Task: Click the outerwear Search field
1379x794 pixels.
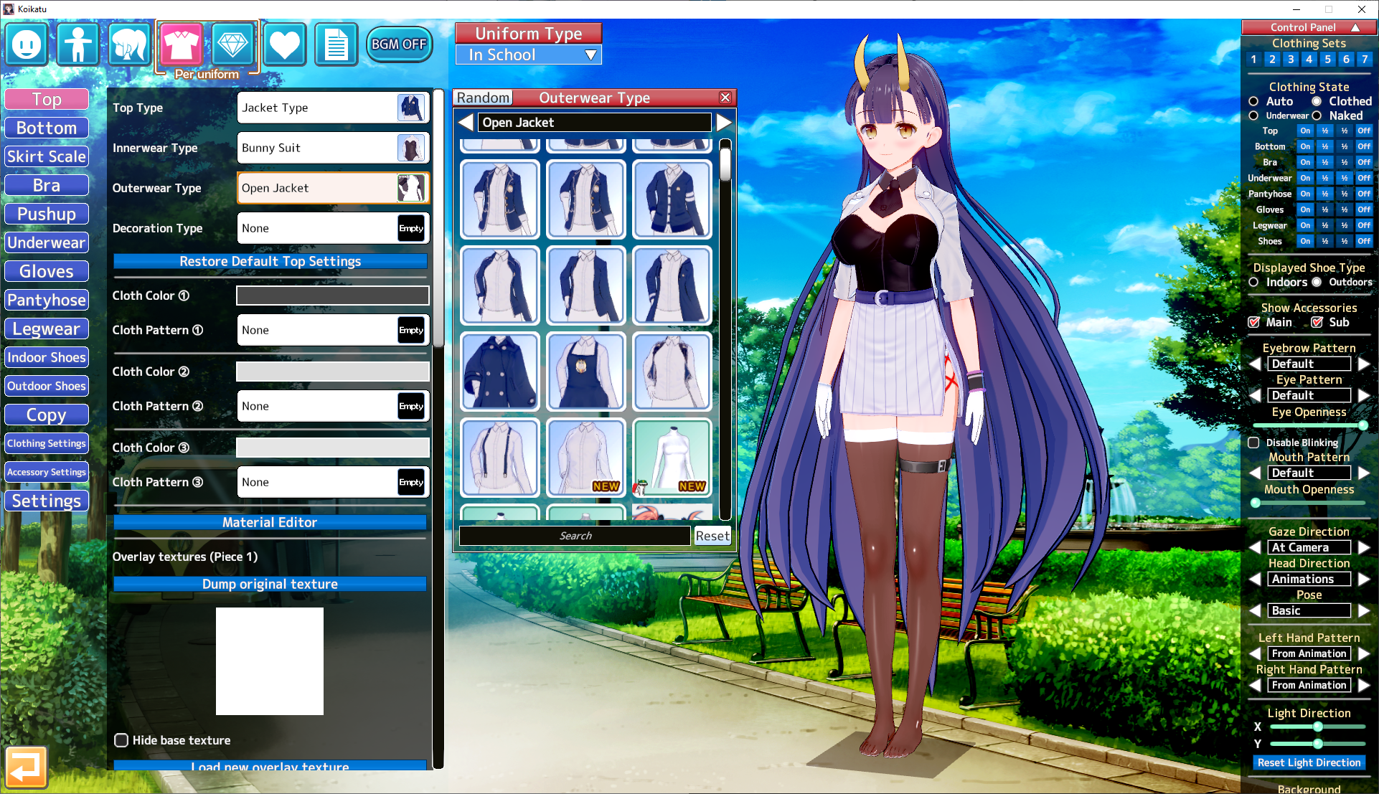Action: [575, 536]
